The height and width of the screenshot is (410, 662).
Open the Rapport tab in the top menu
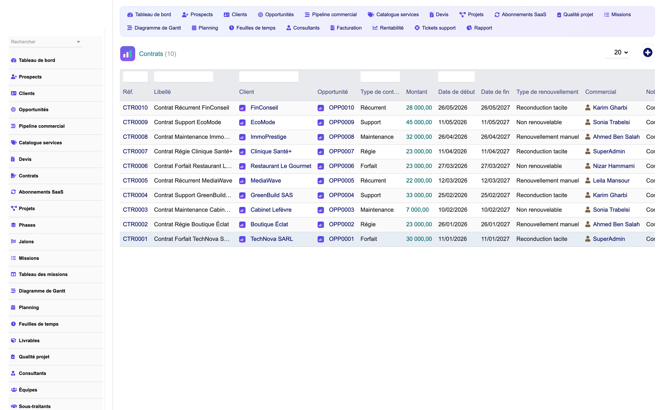[479, 28]
